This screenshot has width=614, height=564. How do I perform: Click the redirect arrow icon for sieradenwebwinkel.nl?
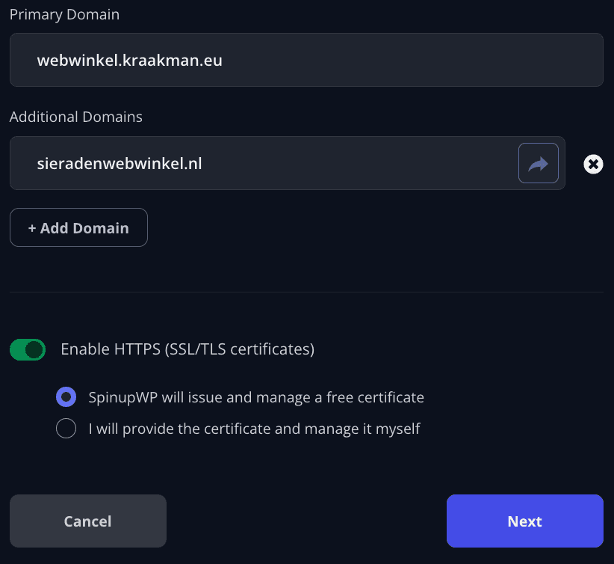(538, 163)
